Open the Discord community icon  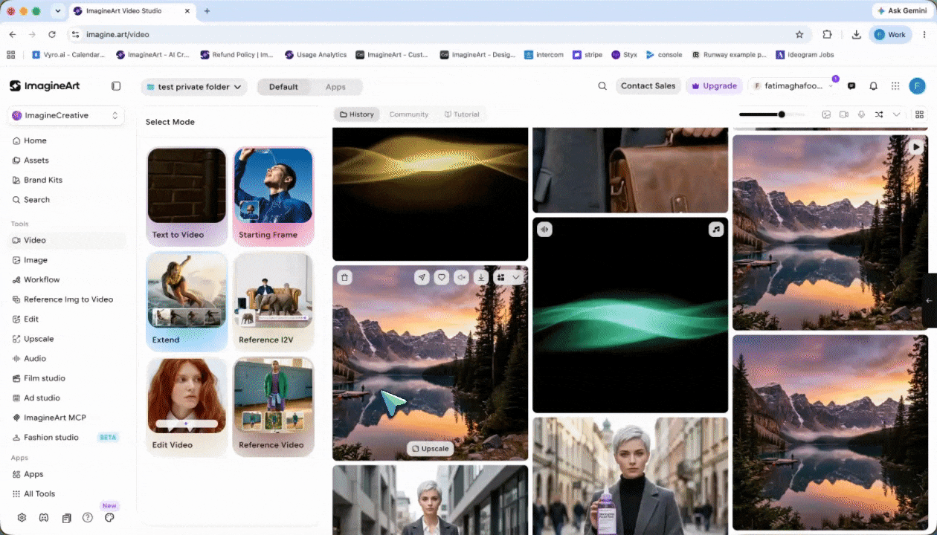[44, 517]
